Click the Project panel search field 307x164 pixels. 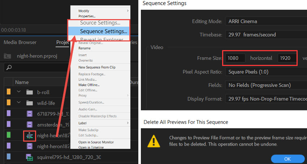coord(37,67)
